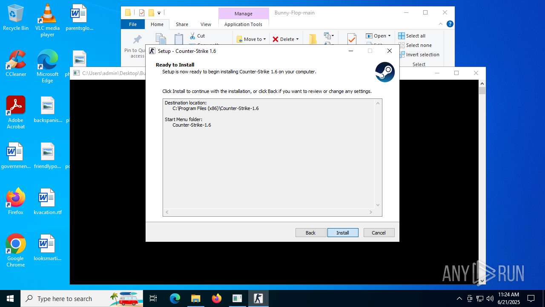Open the File tab in Explorer
The height and width of the screenshot is (307, 545).
[133, 24]
